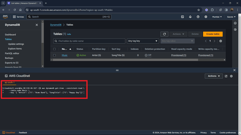Open the AWS Services grid menu
Image resolution: width=241 pixels, height=135 pixels.
click(x=18, y=17)
